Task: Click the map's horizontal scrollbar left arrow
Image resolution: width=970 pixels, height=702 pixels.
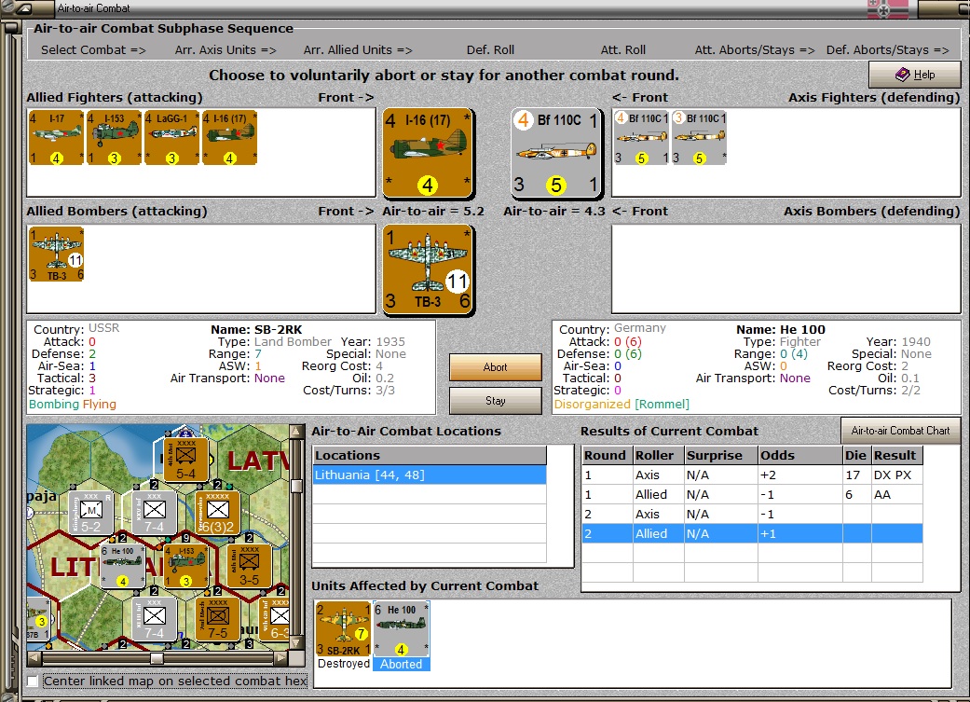Action: [x=34, y=658]
